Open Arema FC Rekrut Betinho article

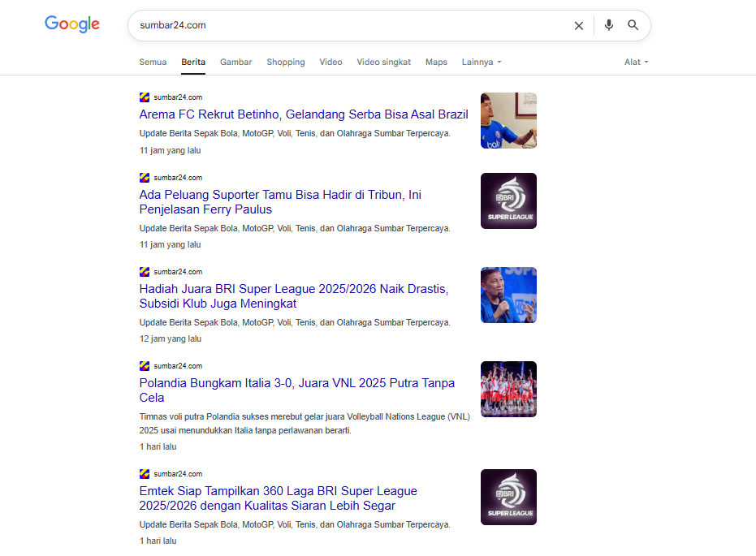click(x=304, y=114)
